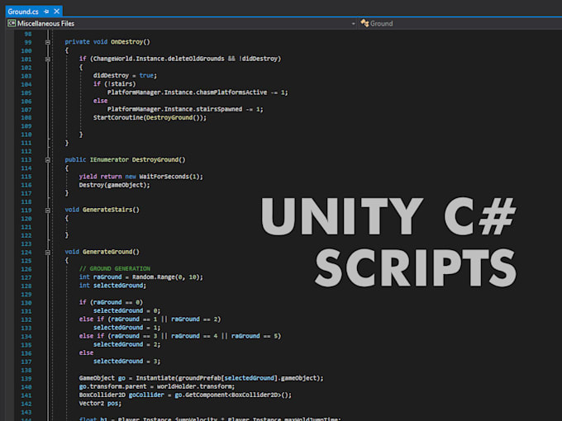This screenshot has width=562, height=421.
Task: Collapse the GenerateStairs method on line 119
Action: [x=48, y=210]
